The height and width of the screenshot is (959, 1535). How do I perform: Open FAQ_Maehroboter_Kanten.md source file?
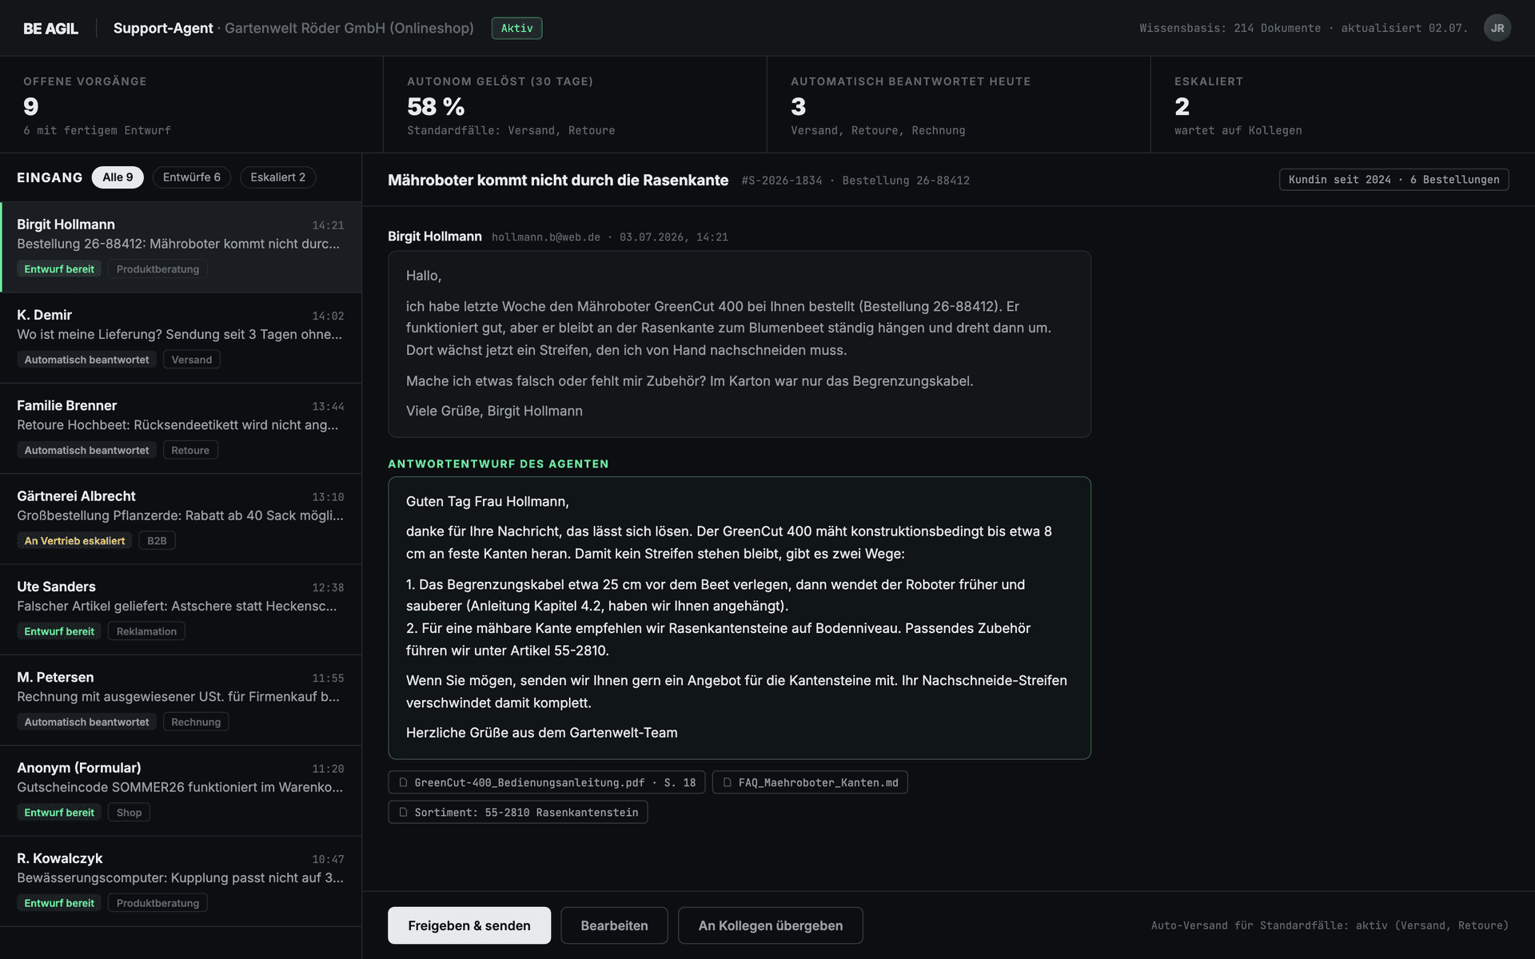pos(809,782)
